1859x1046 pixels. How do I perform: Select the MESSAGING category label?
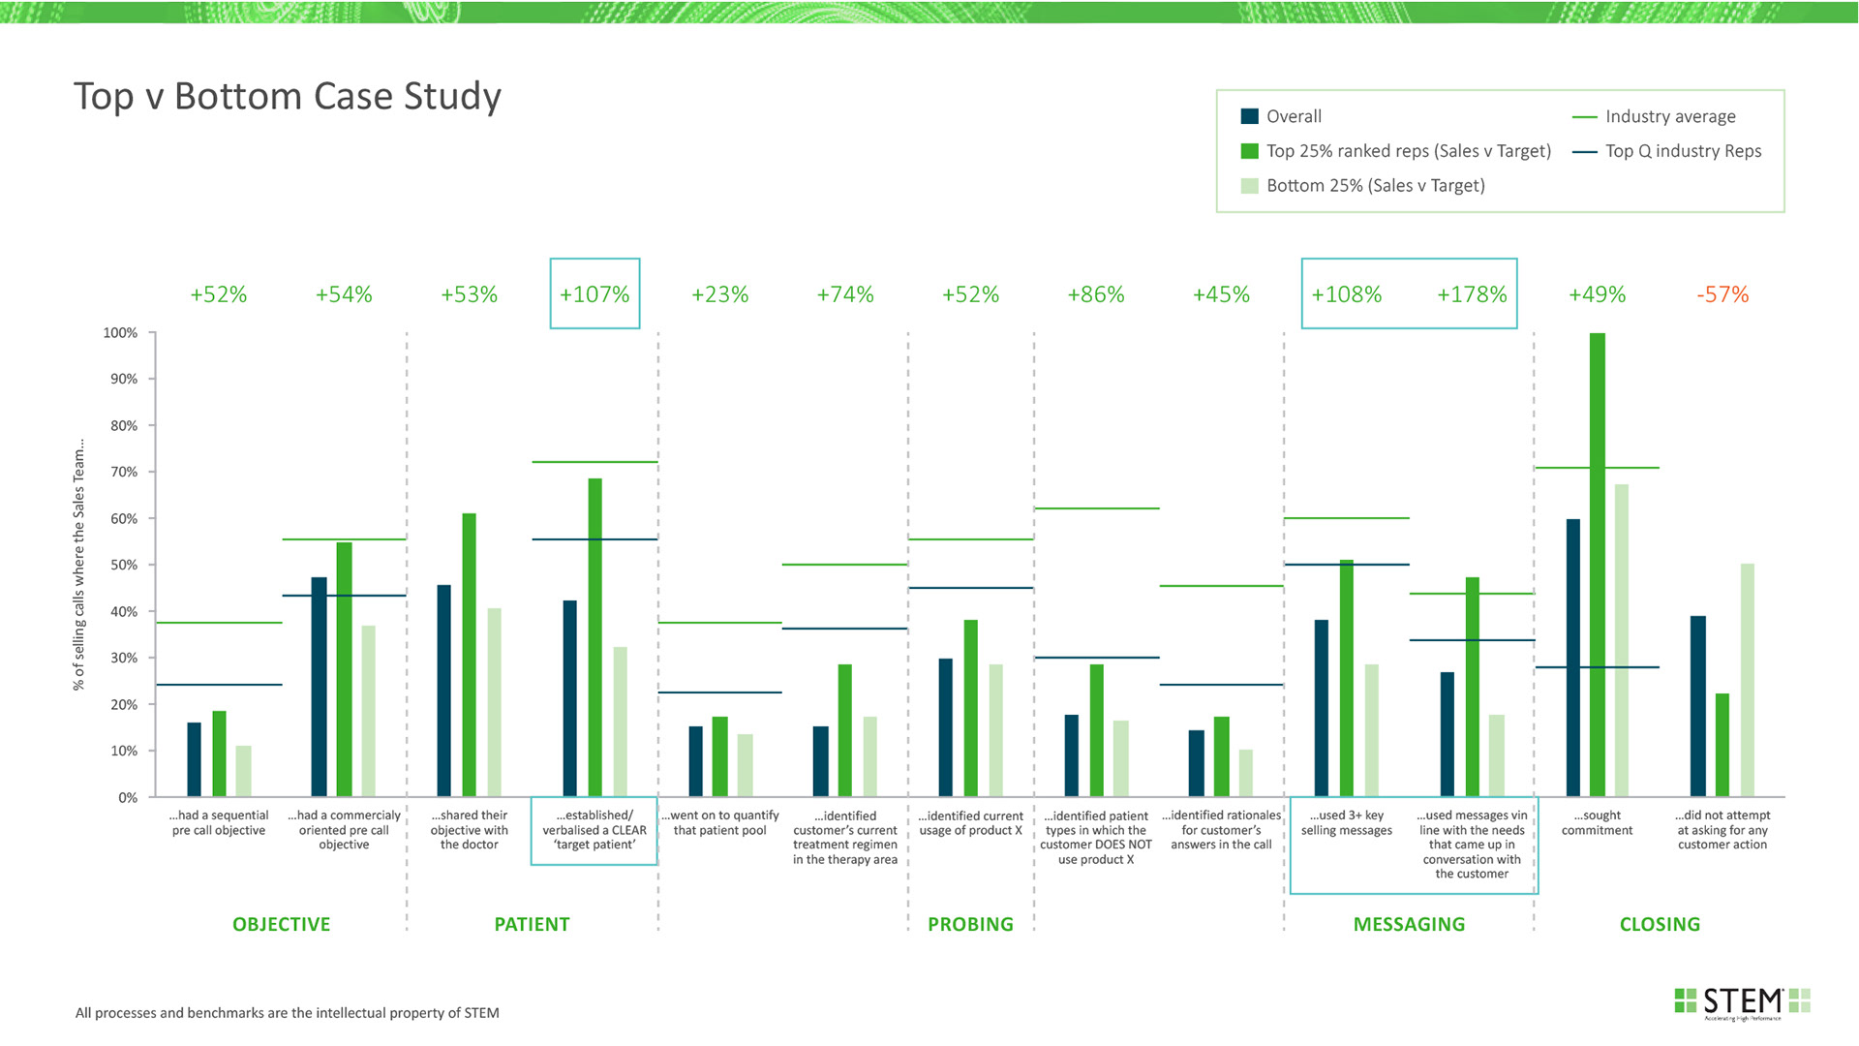pyautogui.click(x=1409, y=924)
